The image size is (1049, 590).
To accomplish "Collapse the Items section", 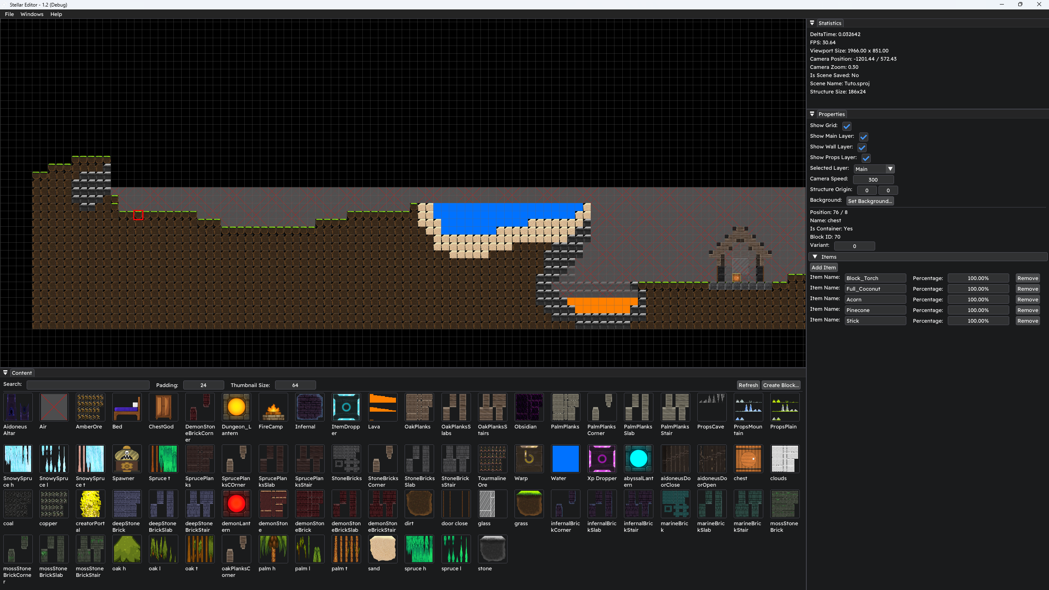I will (x=815, y=257).
